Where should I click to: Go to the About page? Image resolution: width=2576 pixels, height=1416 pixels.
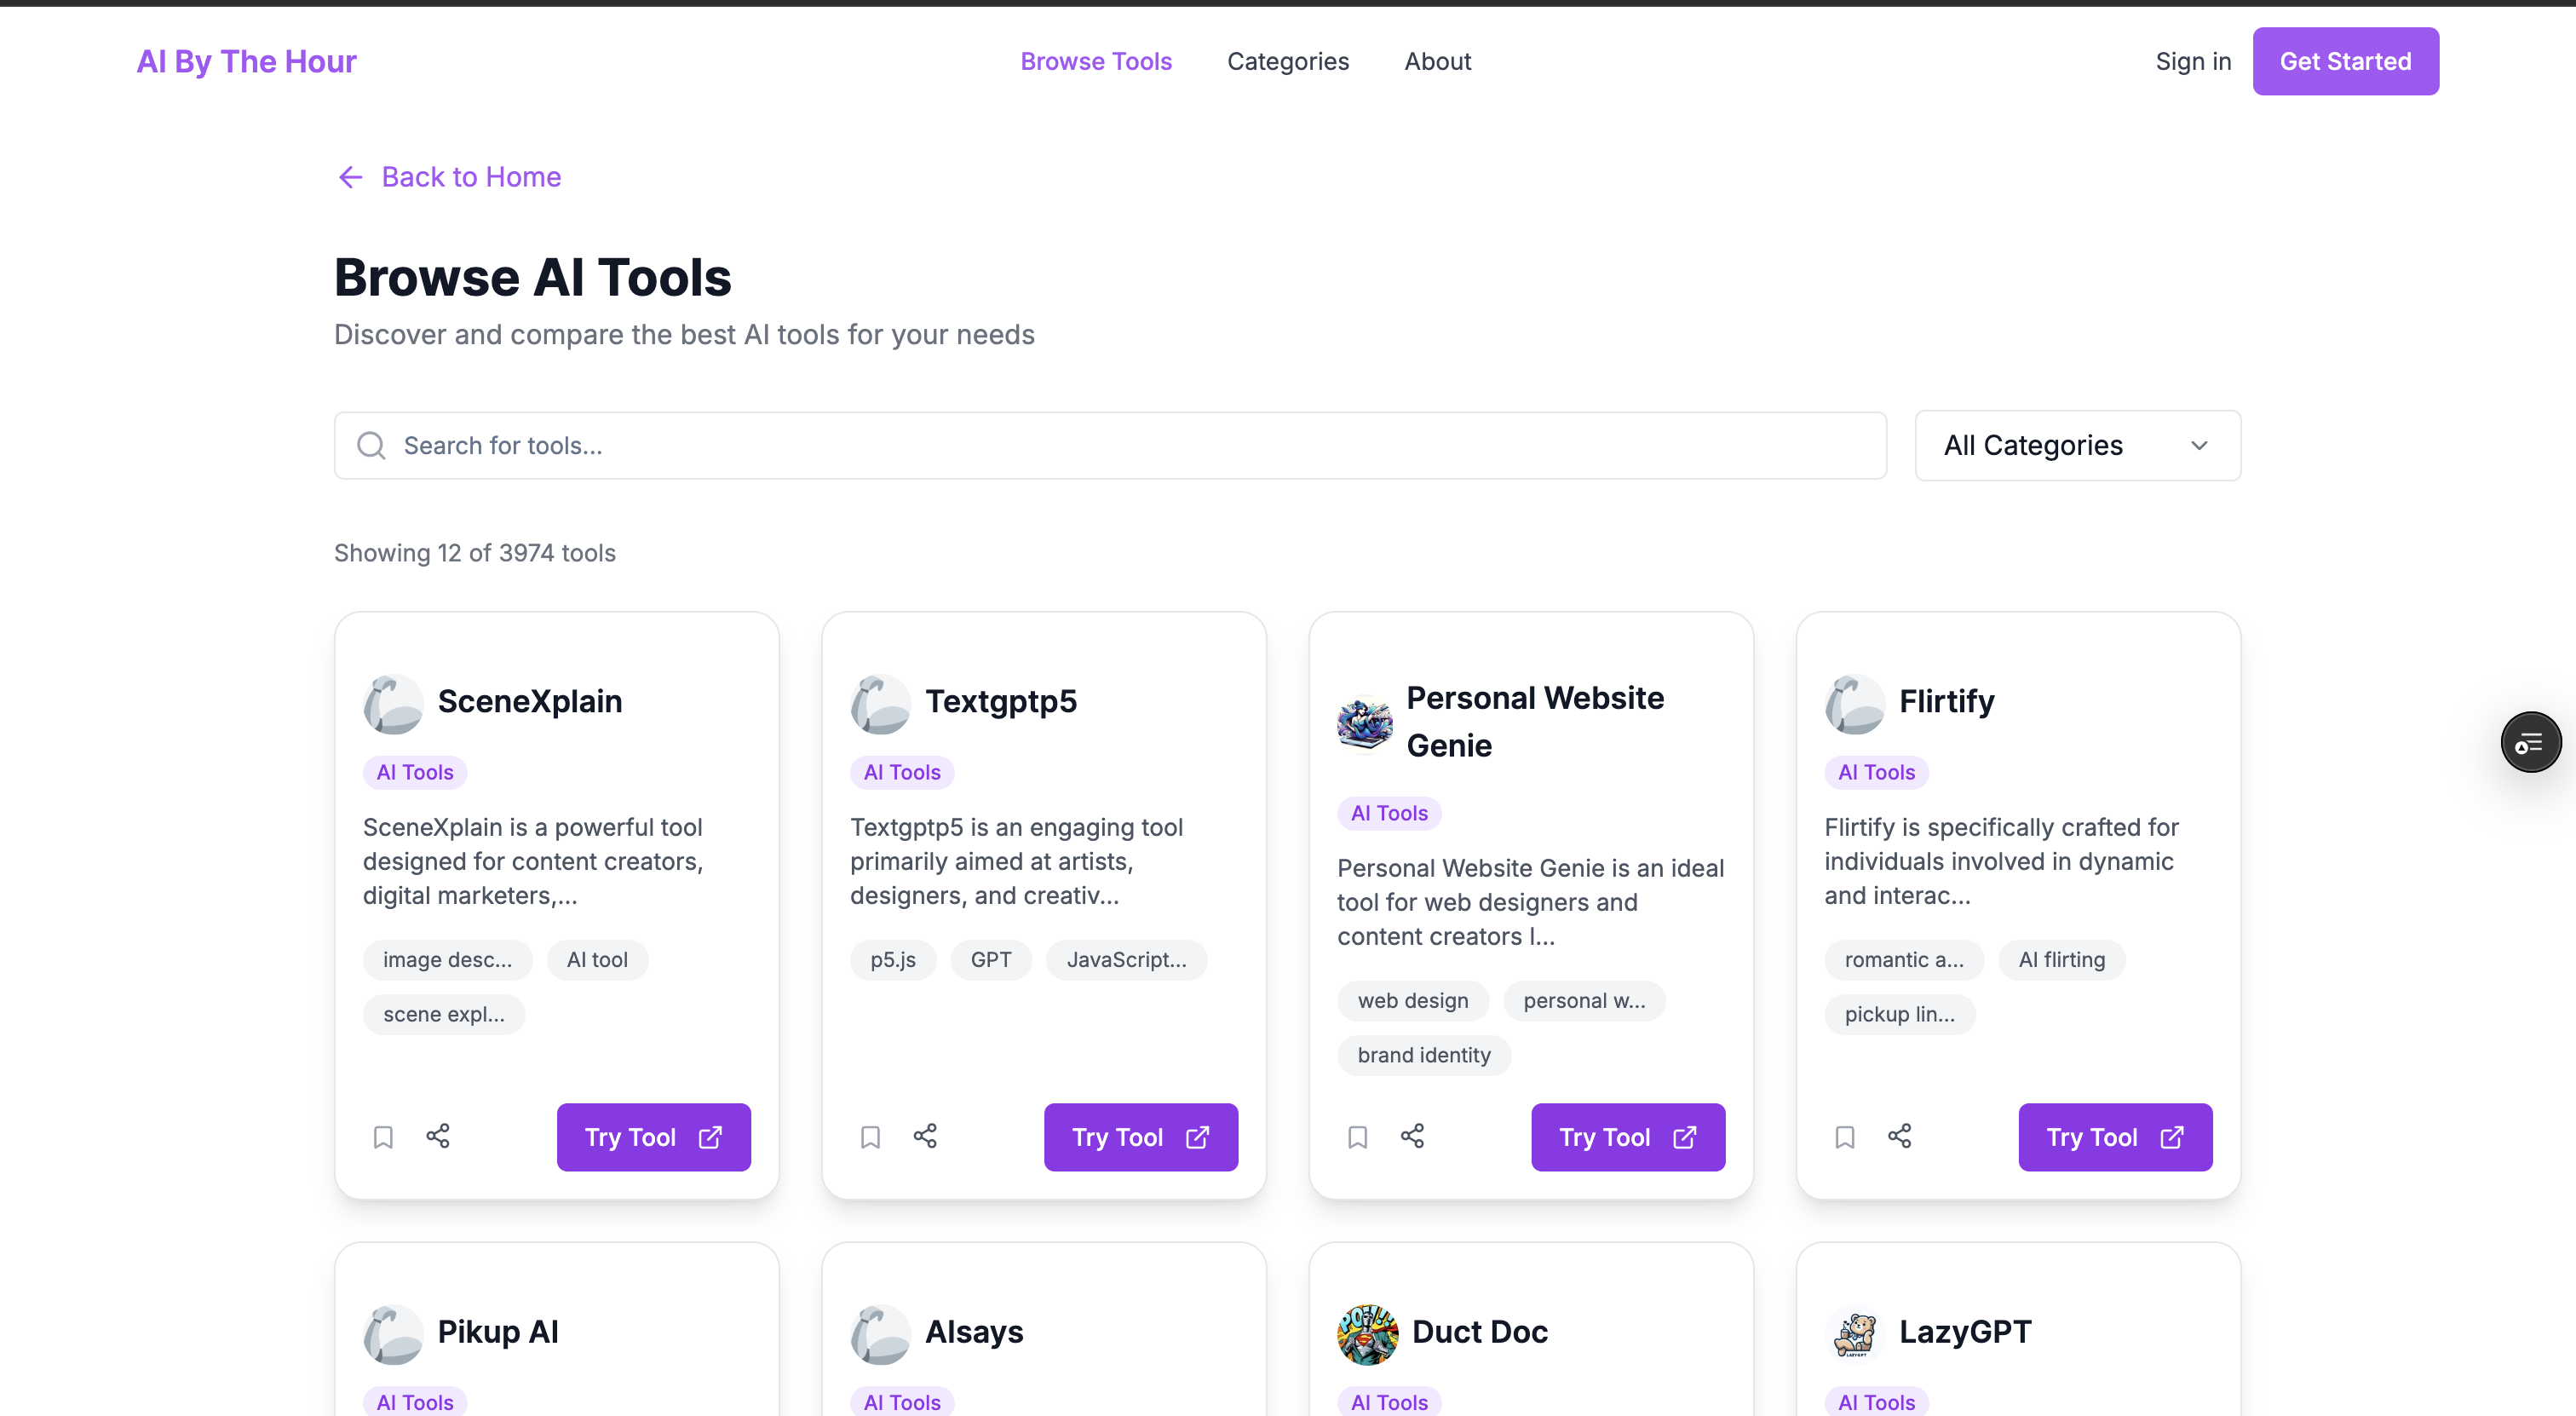click(1437, 61)
